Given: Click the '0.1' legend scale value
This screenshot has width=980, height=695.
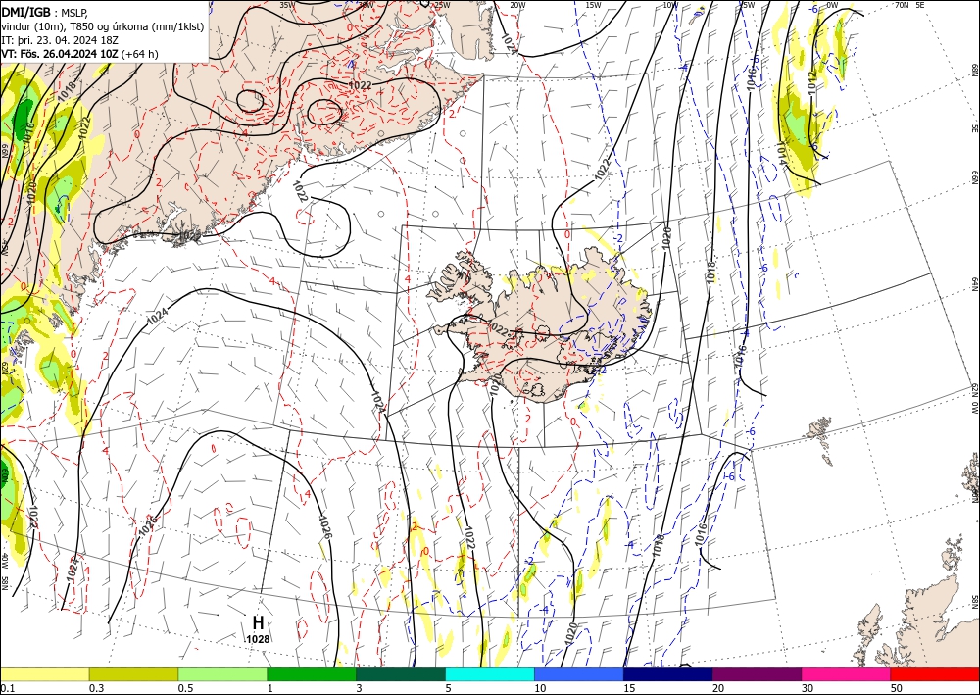Looking at the screenshot, I should (x=6, y=688).
